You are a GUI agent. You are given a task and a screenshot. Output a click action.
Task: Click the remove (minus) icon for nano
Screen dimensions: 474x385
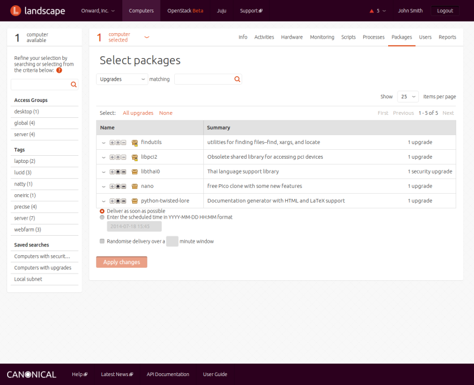point(123,186)
